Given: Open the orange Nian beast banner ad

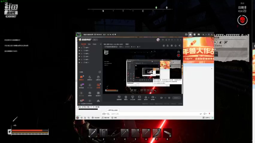Looking at the screenshot, I should point(199,50).
